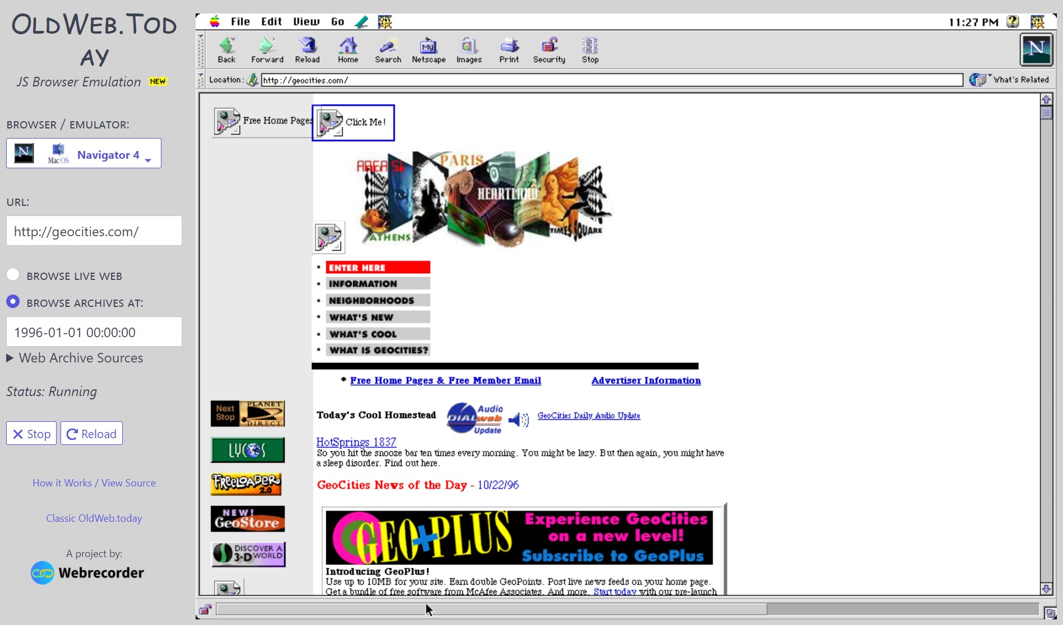Click the Netscape Location address field
This screenshot has width=1063, height=625.
[612, 80]
